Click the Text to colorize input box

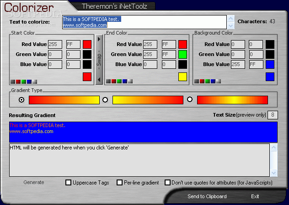tap(144, 22)
